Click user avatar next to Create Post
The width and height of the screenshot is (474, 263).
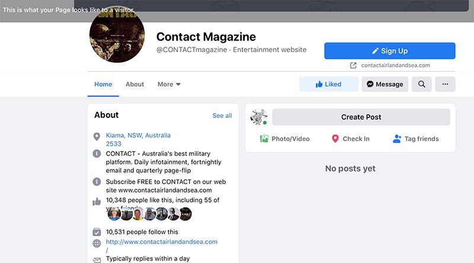click(x=259, y=117)
